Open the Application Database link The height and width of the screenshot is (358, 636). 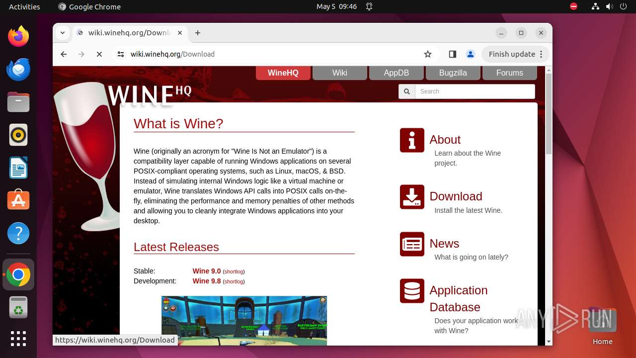(459, 299)
